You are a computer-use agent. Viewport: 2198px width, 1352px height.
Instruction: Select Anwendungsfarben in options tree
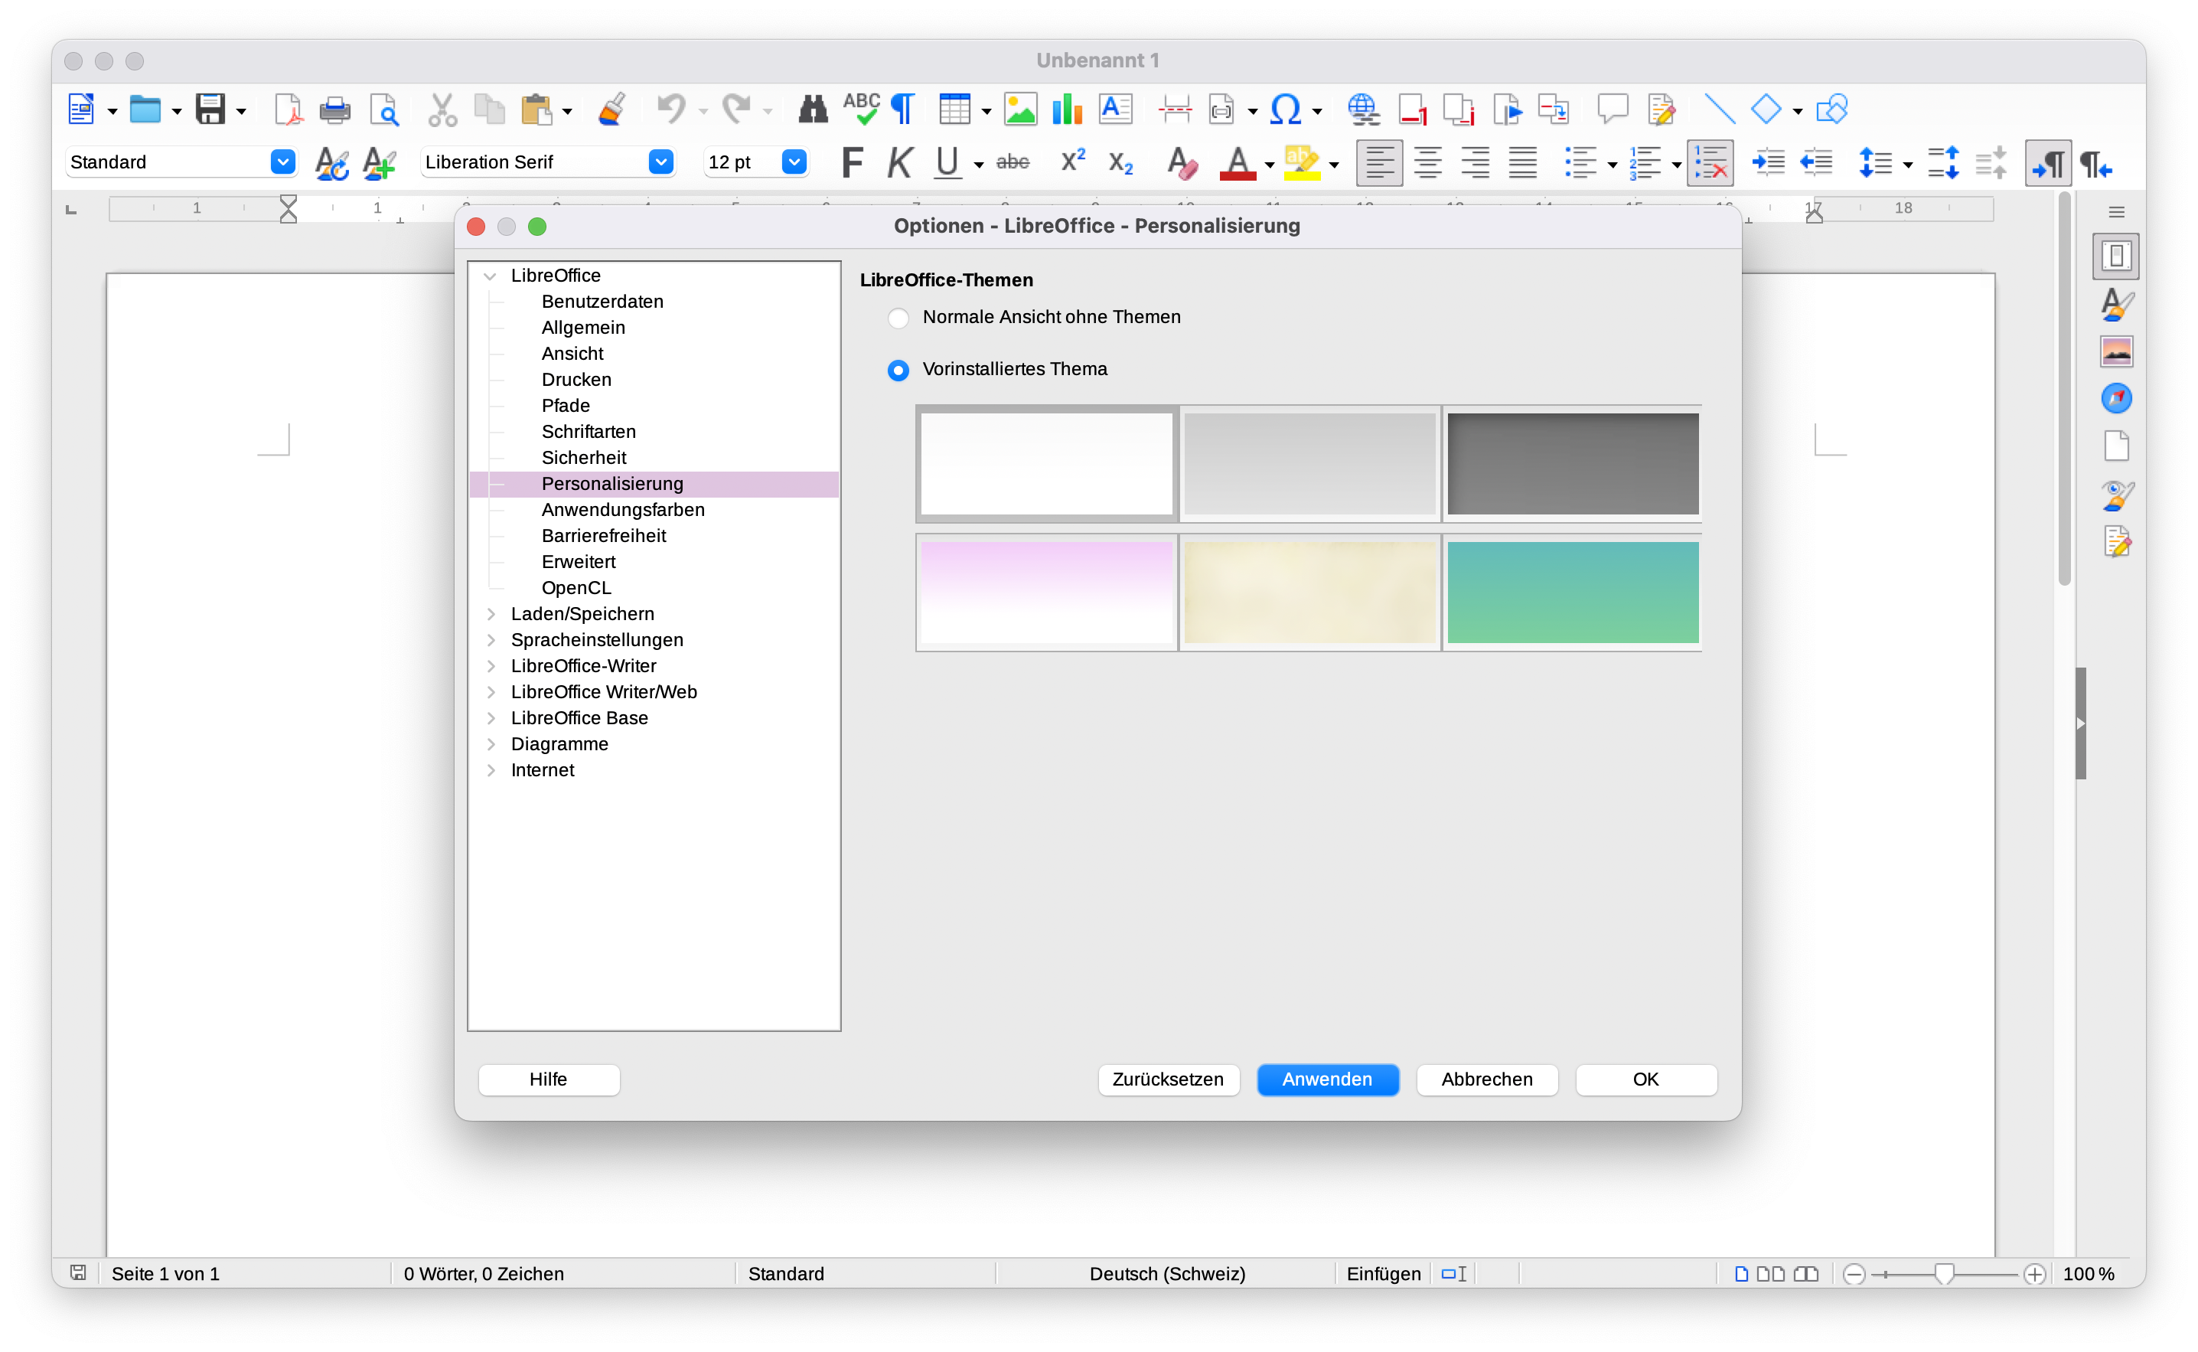tap(622, 510)
